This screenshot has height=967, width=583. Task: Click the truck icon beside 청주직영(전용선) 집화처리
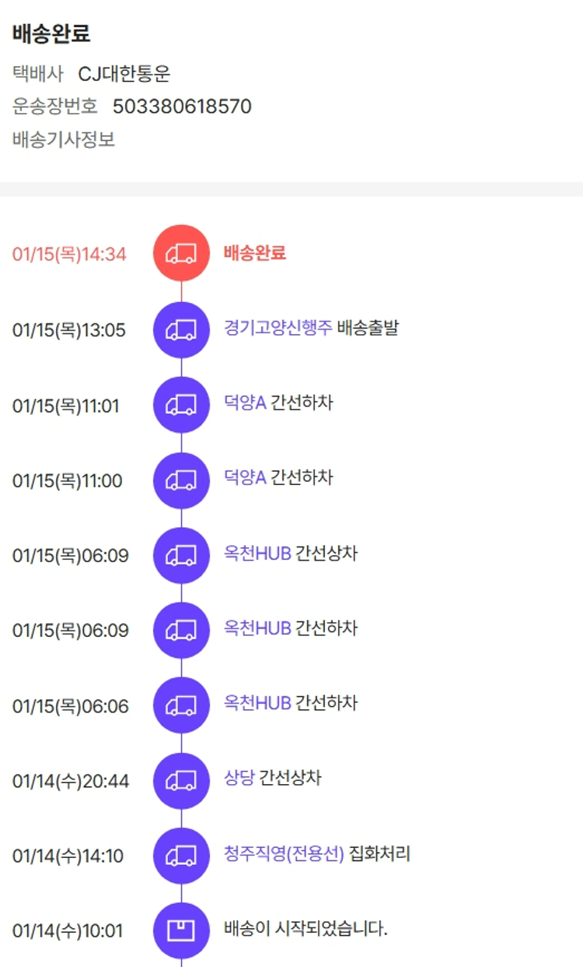point(181,856)
